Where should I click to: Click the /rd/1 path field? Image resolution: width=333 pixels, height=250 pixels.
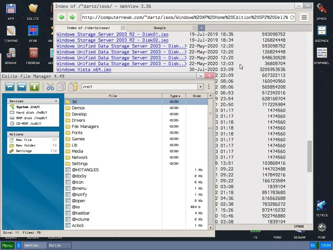click(x=140, y=87)
